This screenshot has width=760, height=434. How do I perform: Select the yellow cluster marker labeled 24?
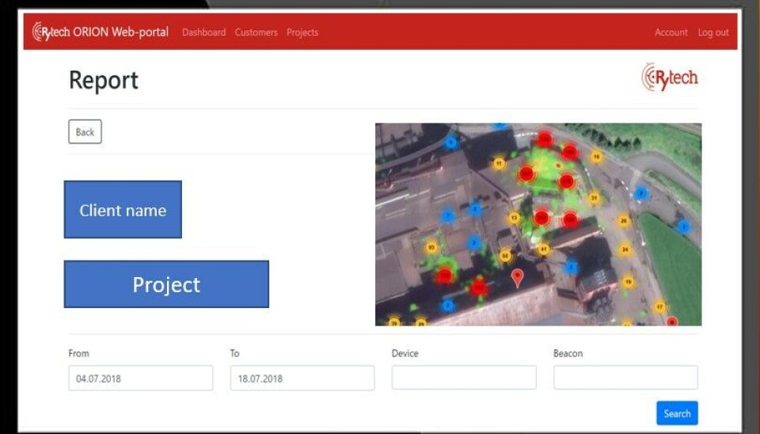(625, 250)
